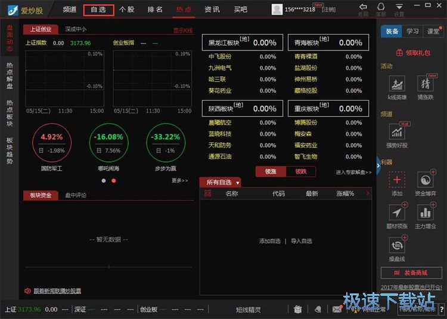Switch to 深成中小 tab
447x319 pixels.
(x=76, y=29)
